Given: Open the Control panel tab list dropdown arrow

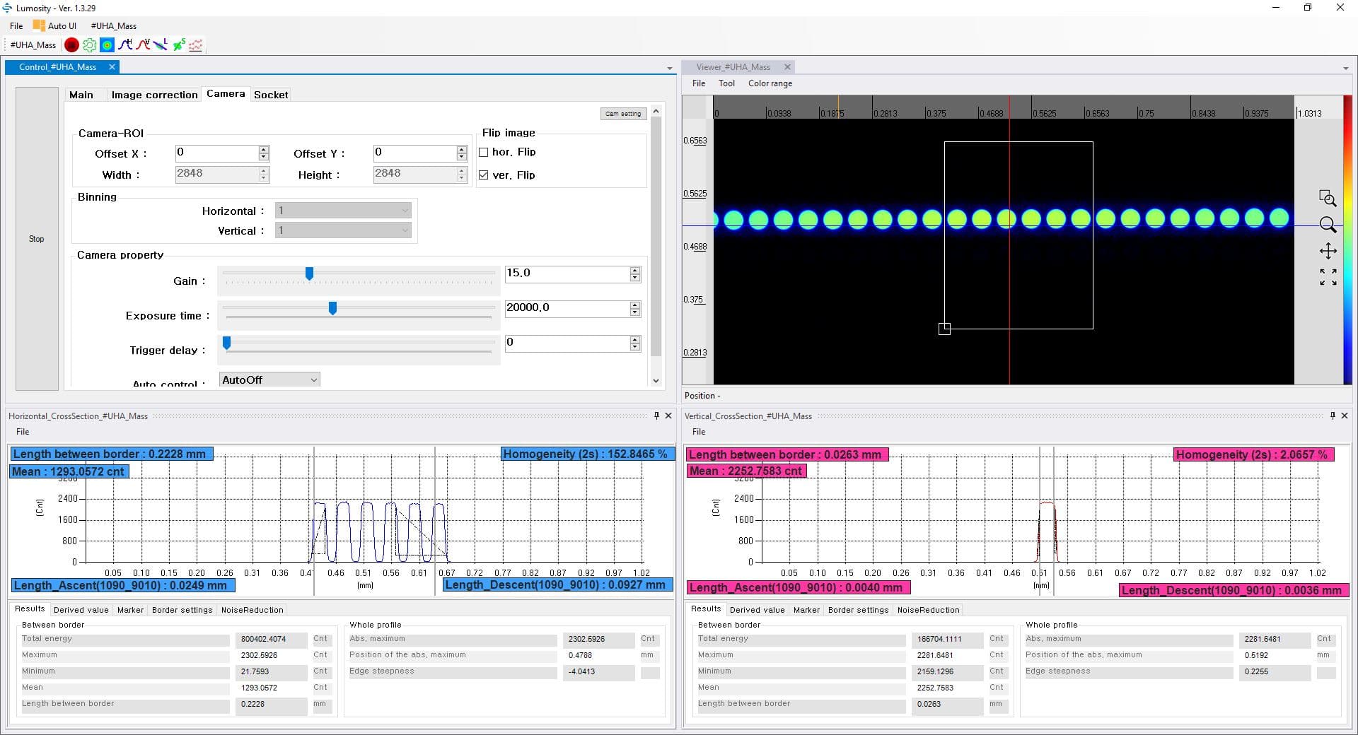Looking at the screenshot, I should pos(669,69).
